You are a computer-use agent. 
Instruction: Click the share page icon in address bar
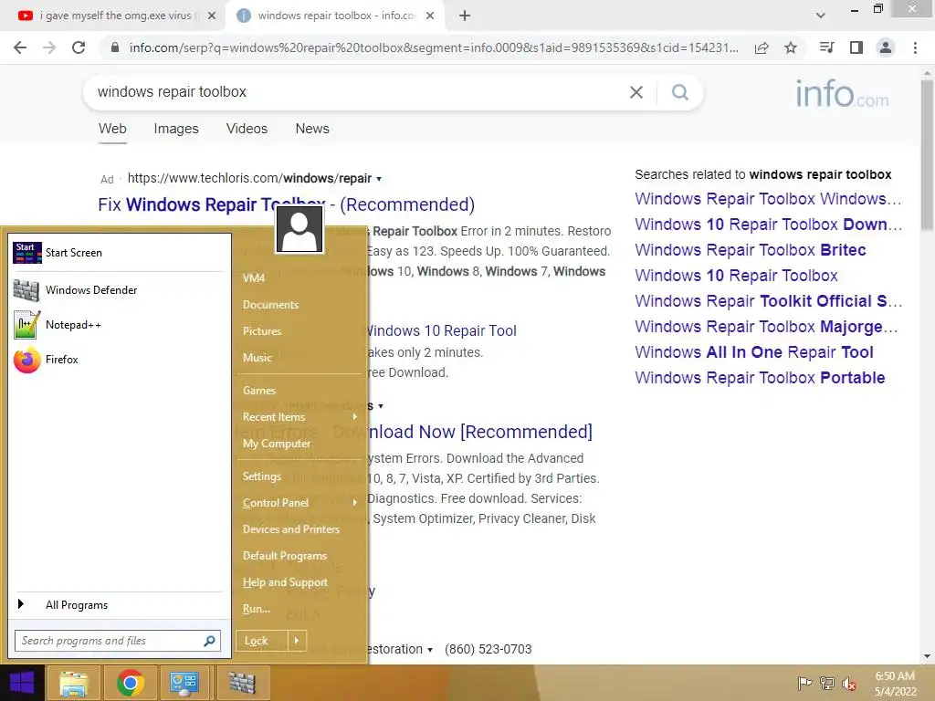(762, 47)
